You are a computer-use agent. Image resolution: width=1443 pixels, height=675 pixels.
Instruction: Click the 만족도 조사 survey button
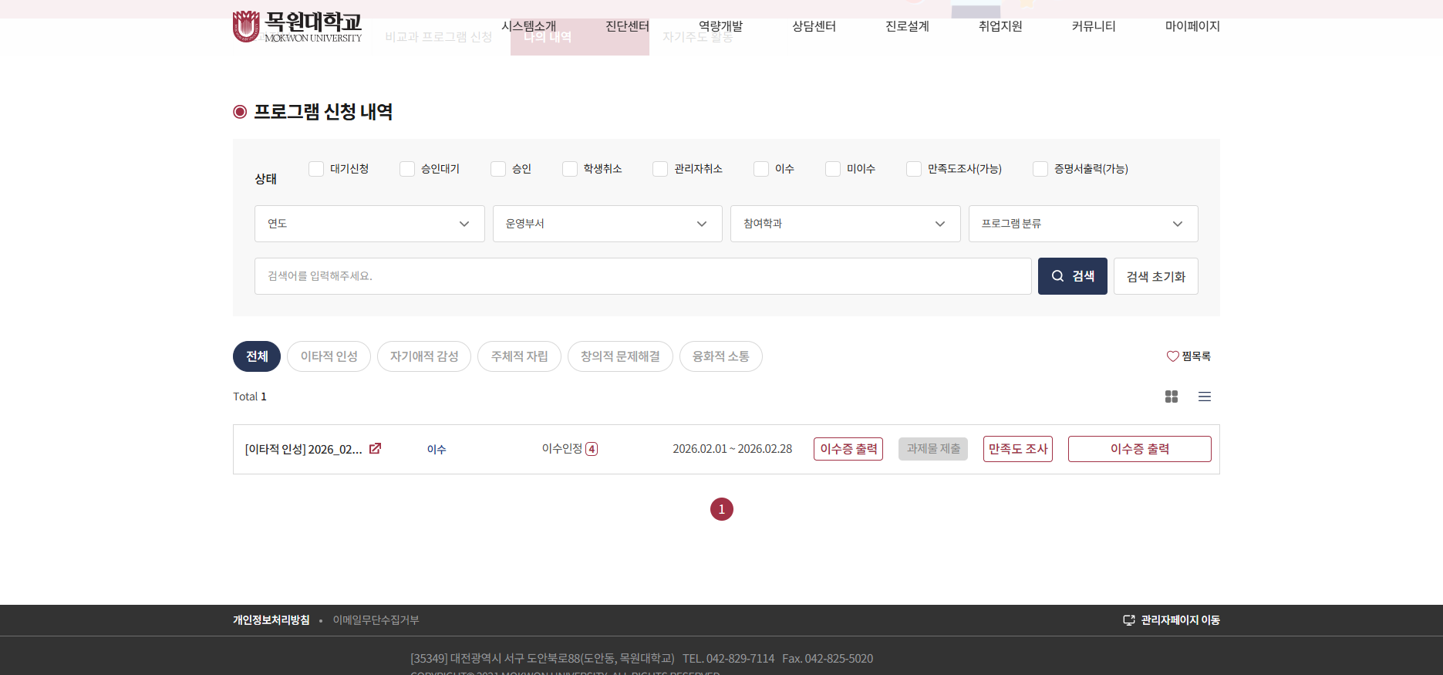[x=1017, y=449]
